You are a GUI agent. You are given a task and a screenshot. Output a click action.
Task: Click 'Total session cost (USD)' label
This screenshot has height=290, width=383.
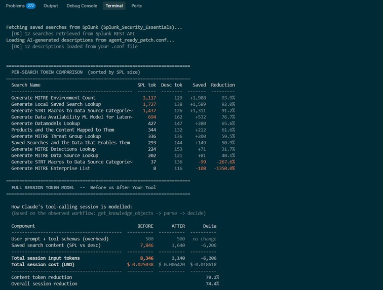[x=43, y=264]
